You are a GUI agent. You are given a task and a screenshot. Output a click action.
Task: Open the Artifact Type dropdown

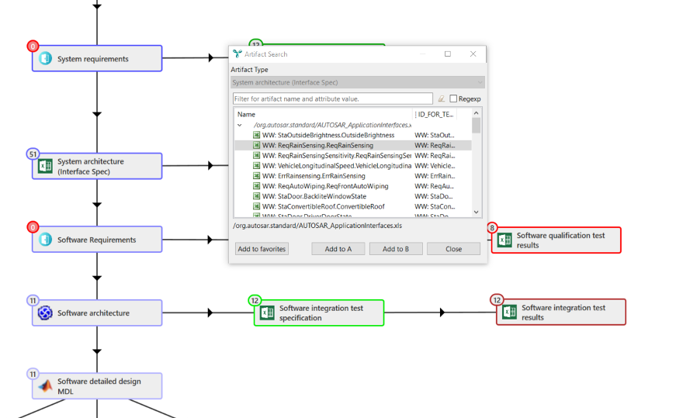pos(357,82)
